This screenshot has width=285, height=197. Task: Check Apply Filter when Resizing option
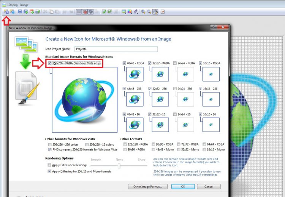(x=49, y=165)
